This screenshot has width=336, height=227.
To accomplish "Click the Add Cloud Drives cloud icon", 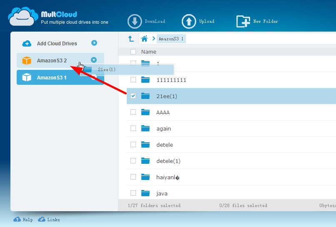I will [x=27, y=43].
